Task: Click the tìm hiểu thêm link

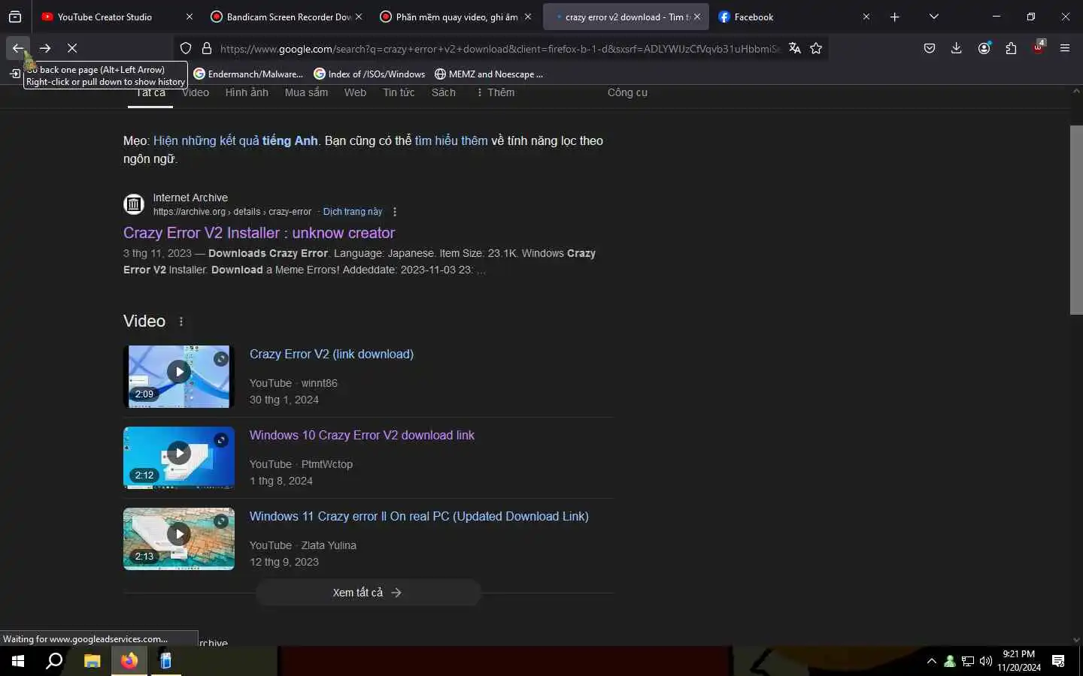Action: click(x=451, y=140)
